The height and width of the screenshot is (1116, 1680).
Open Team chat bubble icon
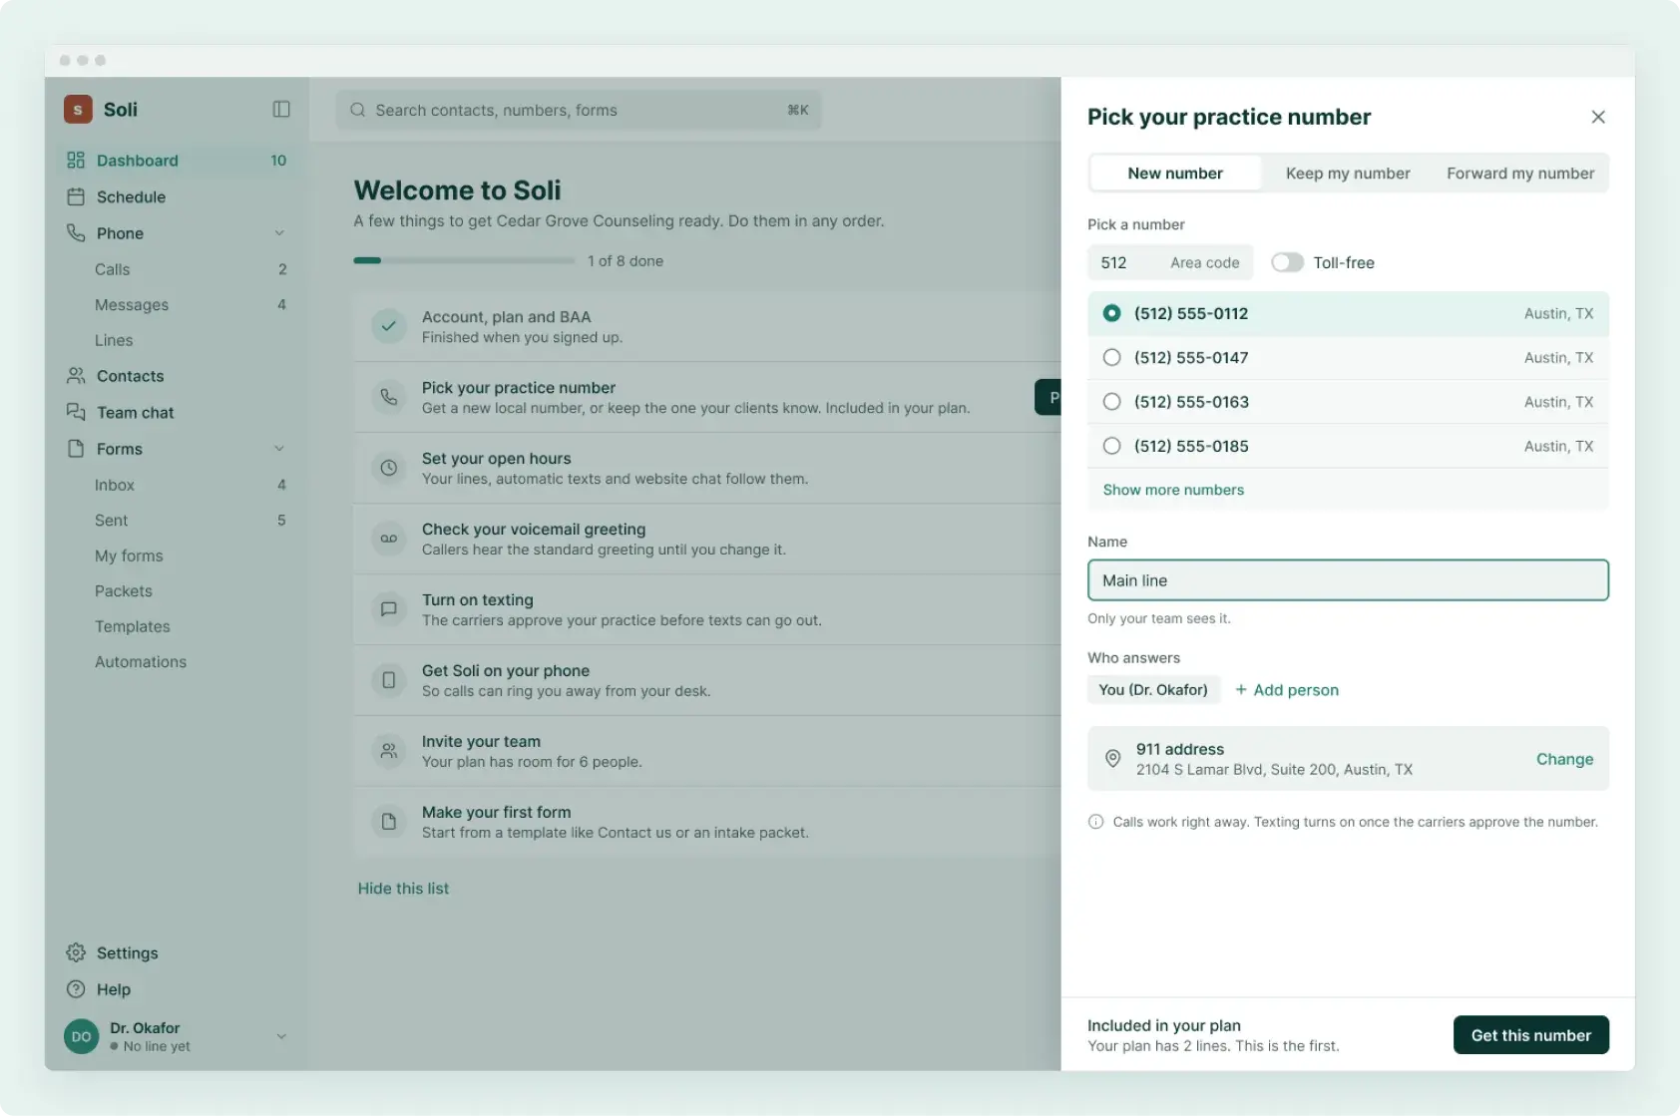pyautogui.click(x=76, y=412)
